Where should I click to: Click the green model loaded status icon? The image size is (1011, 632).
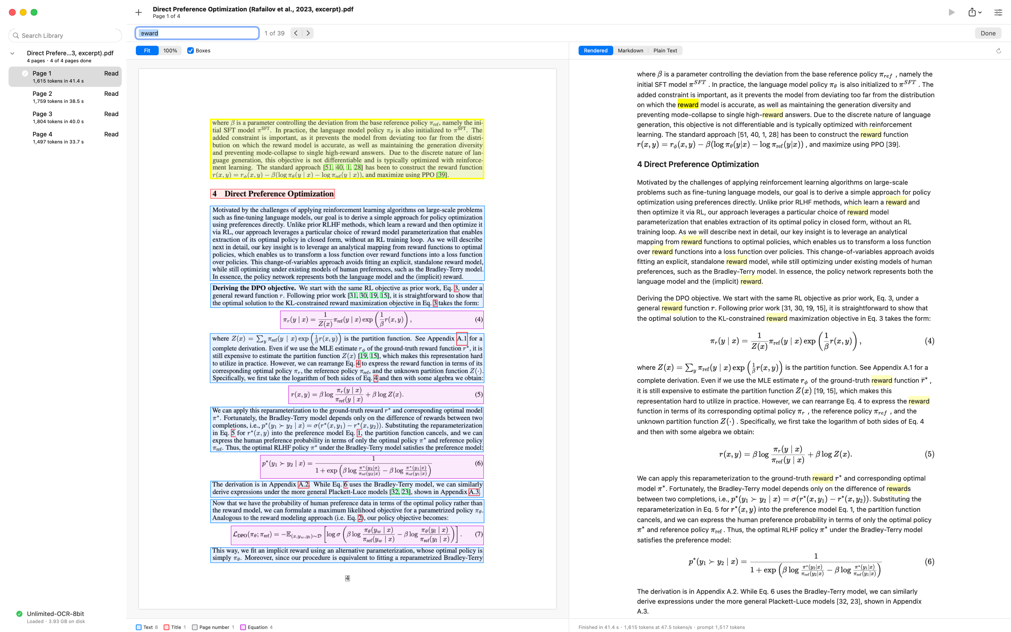[19, 614]
